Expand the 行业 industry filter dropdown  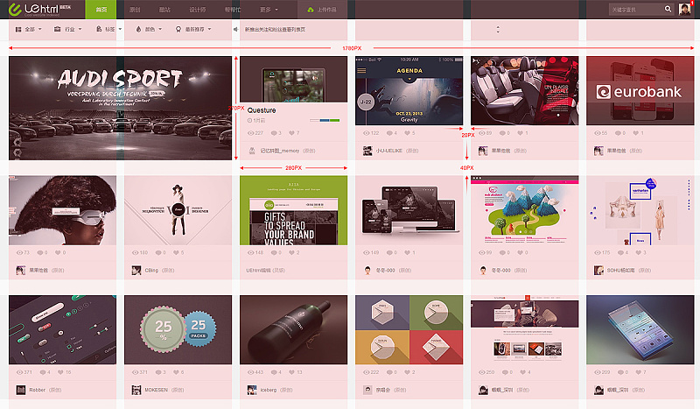click(x=68, y=29)
